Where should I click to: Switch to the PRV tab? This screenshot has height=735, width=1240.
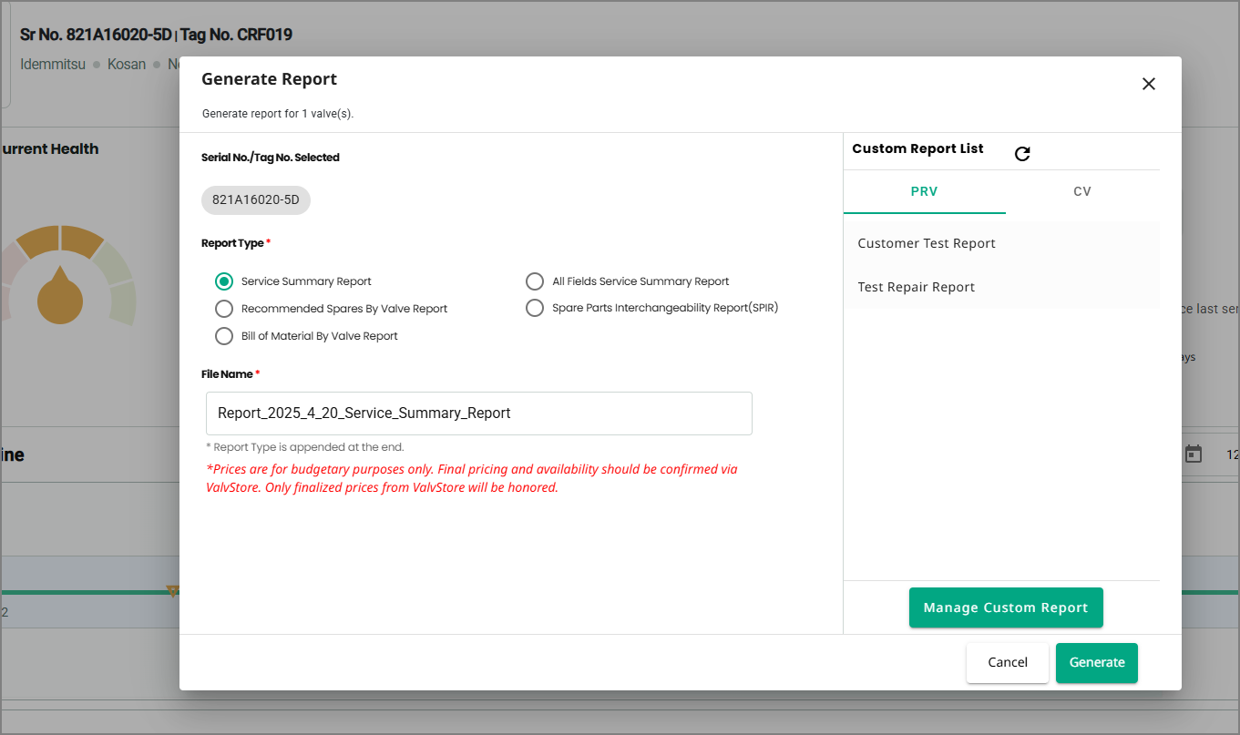point(924,192)
